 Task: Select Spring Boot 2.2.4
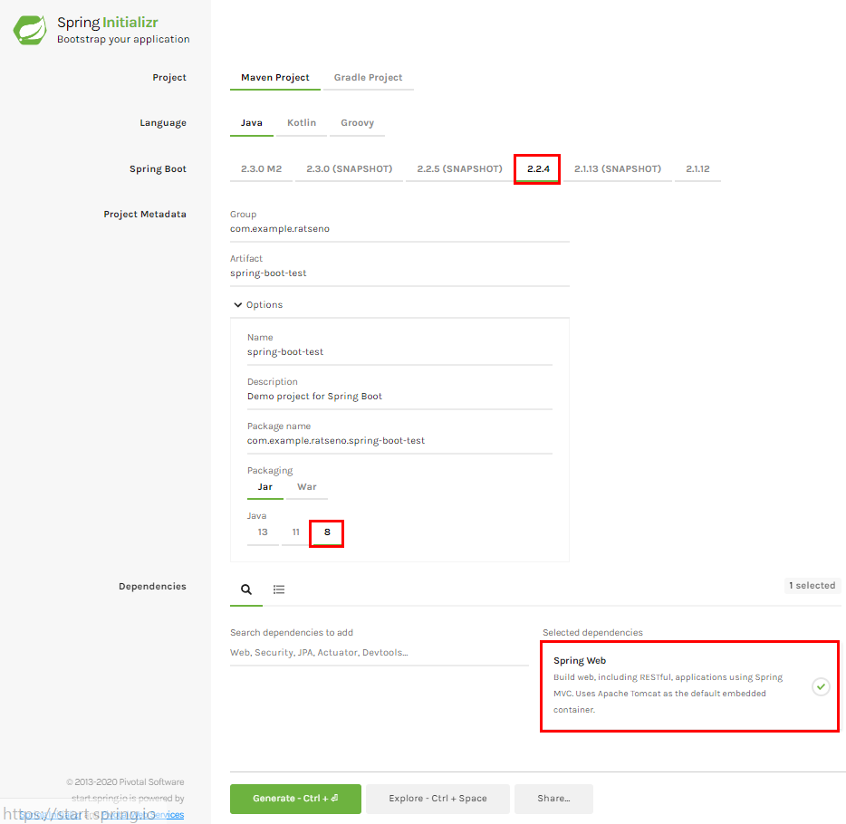coord(538,168)
